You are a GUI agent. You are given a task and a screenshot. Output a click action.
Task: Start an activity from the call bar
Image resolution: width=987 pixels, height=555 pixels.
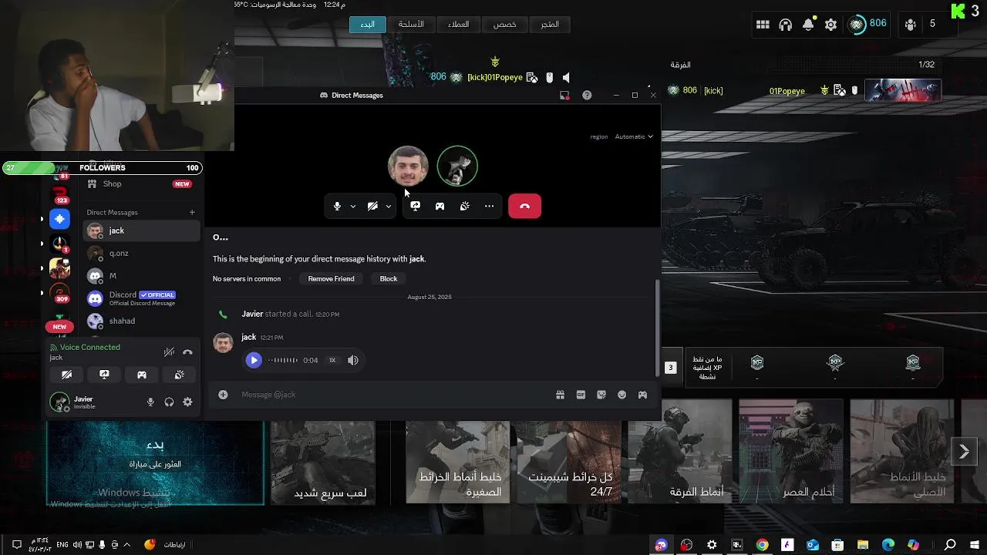click(x=440, y=206)
